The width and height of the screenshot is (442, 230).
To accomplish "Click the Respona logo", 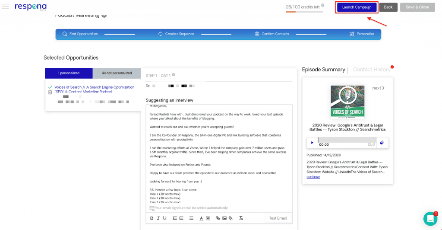I will point(31,7).
